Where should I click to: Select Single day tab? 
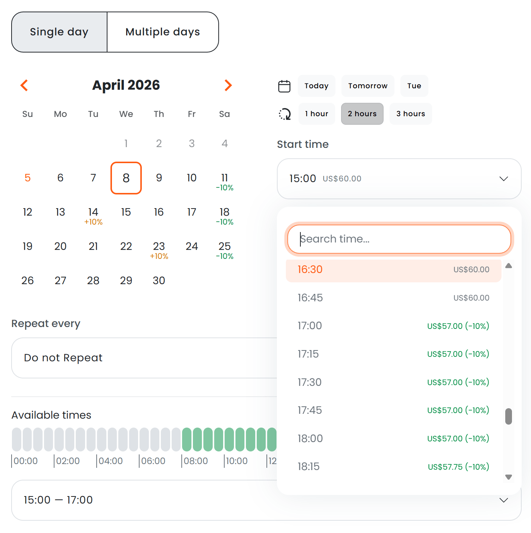(59, 32)
